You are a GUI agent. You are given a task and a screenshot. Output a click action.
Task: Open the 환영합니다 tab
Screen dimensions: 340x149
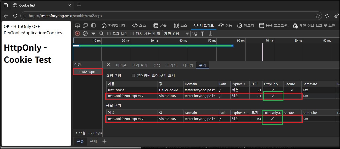click(x=114, y=25)
